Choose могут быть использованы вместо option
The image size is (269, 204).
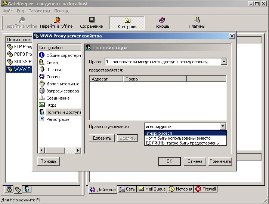click(x=185, y=138)
